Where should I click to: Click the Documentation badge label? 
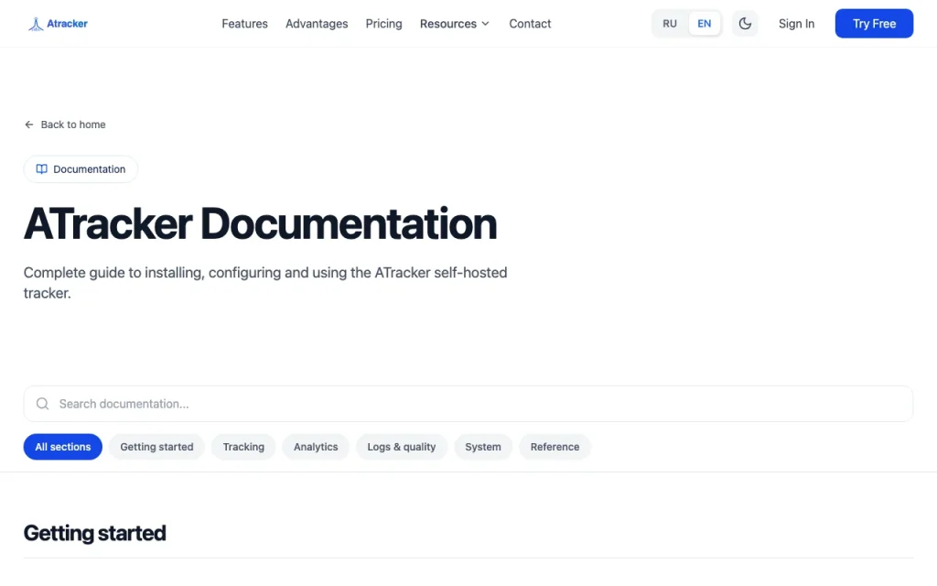(x=89, y=169)
